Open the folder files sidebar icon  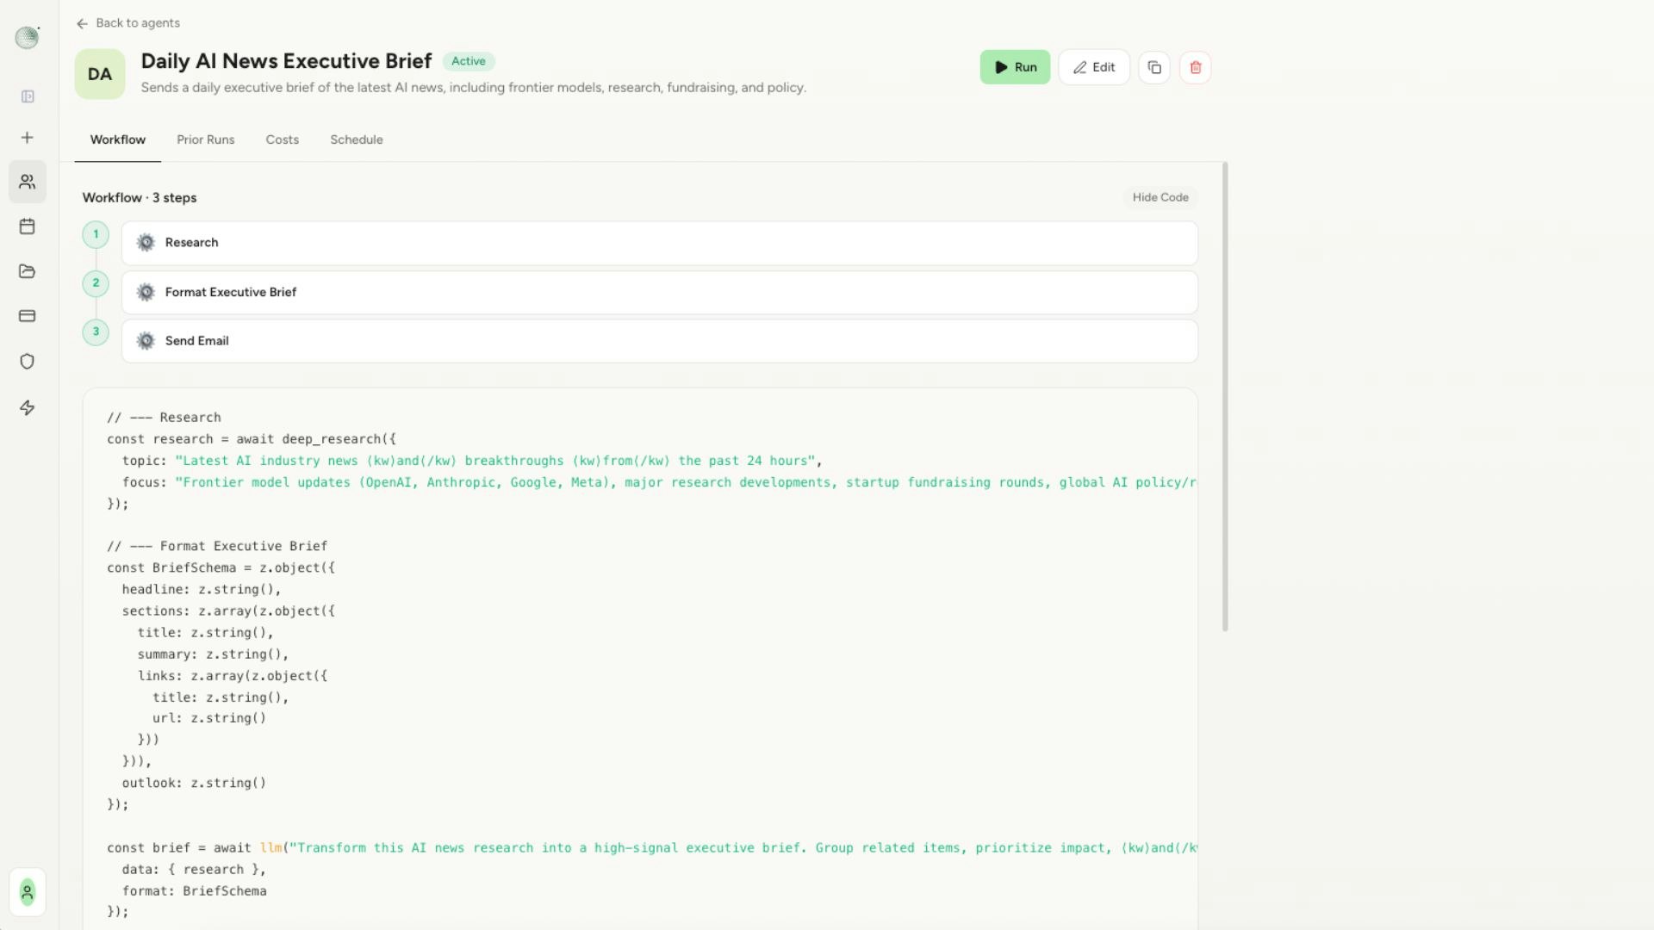coord(28,271)
